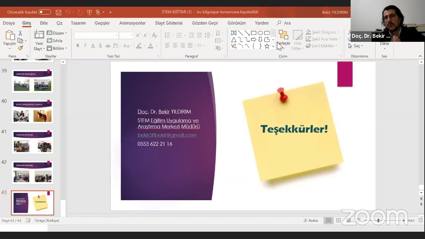Open the Slayt Gösterisi tab
This screenshot has height=239, width=425.
tap(169, 23)
